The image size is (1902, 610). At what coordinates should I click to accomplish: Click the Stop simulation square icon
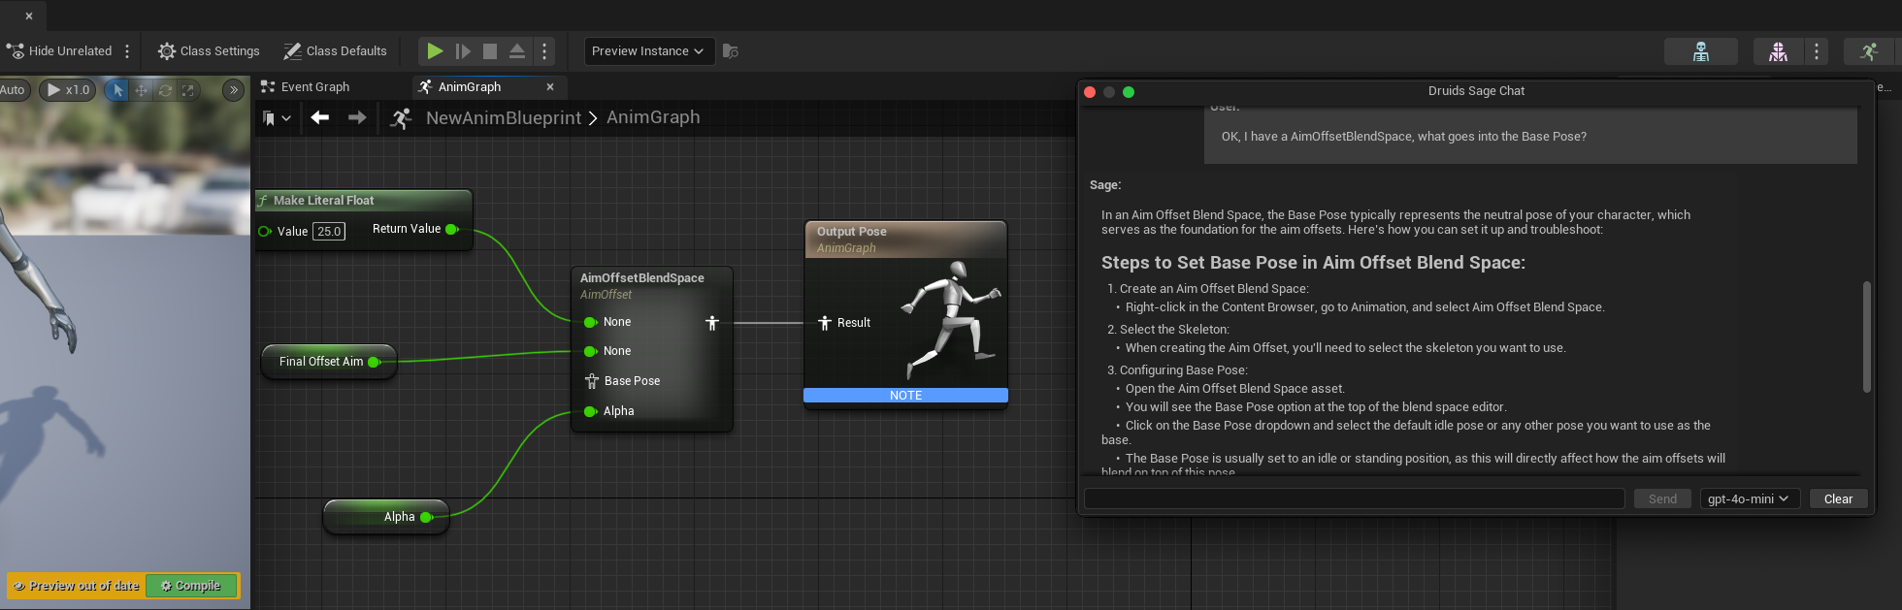point(490,51)
